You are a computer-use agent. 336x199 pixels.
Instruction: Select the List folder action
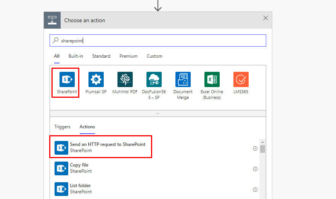pos(154,189)
